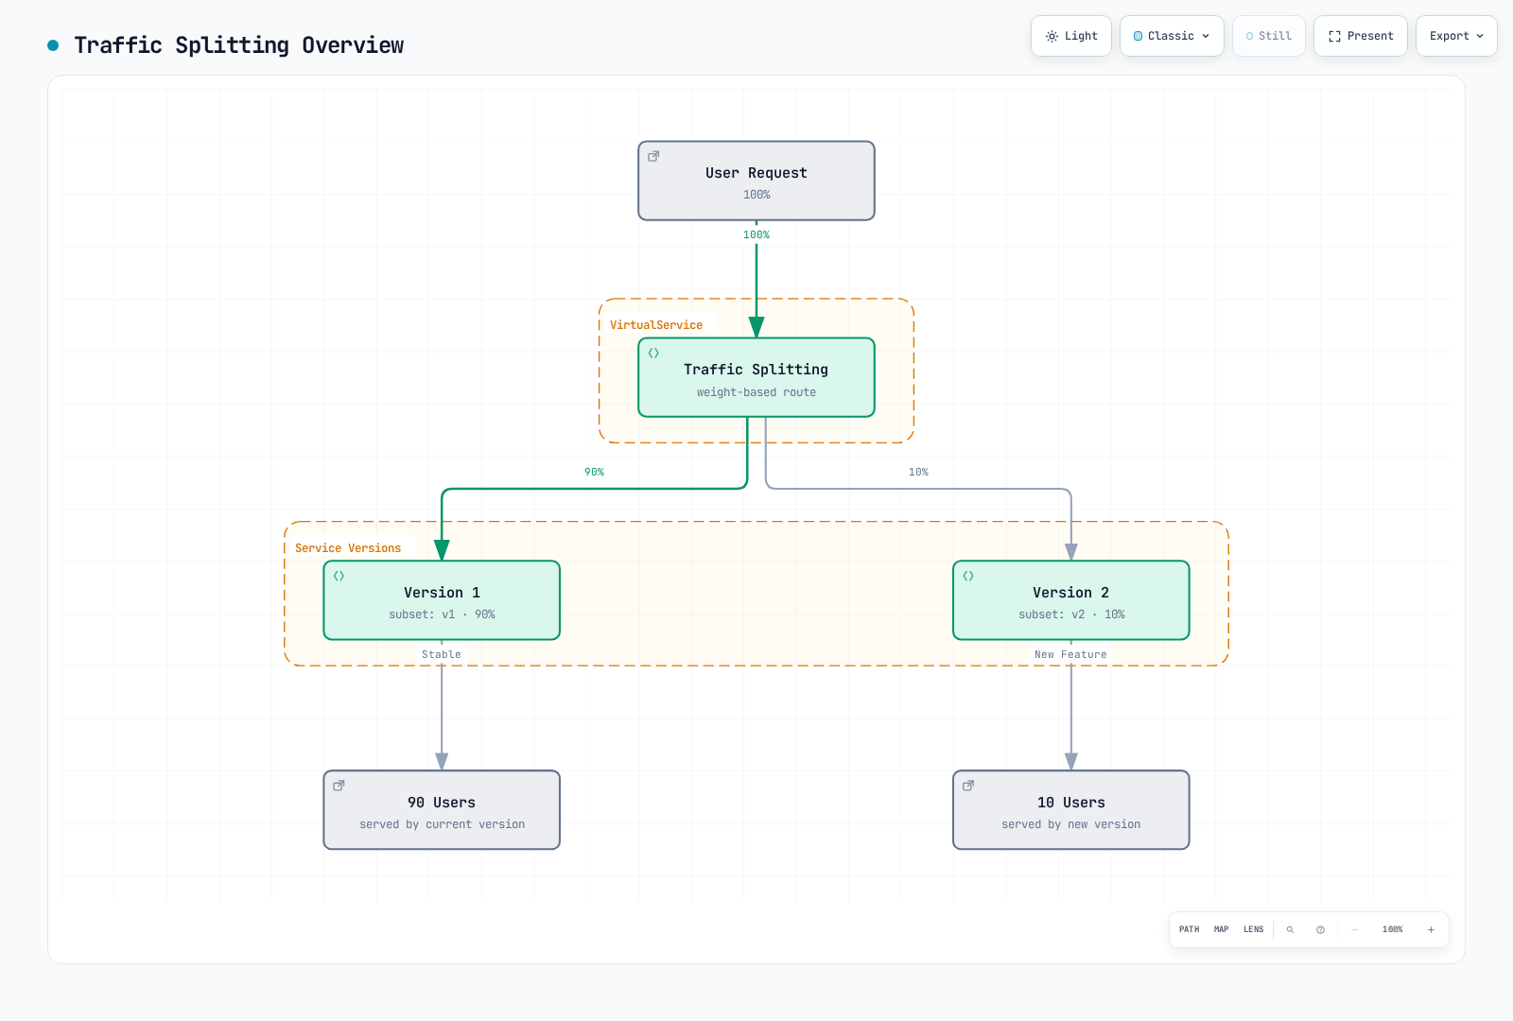Screen dimensions: 1513x1021
Task: Open search with the magnifier icon
Action: pyautogui.click(x=1290, y=929)
